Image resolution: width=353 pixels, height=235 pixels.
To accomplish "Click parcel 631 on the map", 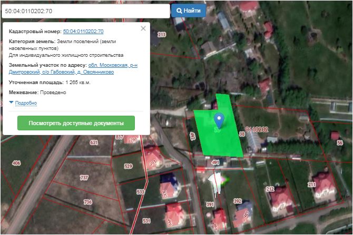I will coord(94,142).
